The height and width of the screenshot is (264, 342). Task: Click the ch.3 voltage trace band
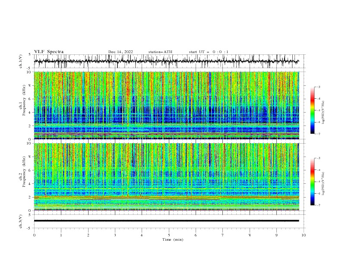tap(166, 221)
